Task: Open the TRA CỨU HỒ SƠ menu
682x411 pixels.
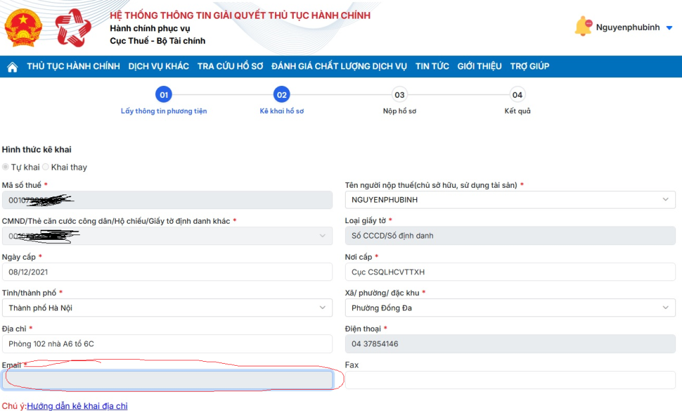Action: pyautogui.click(x=230, y=67)
